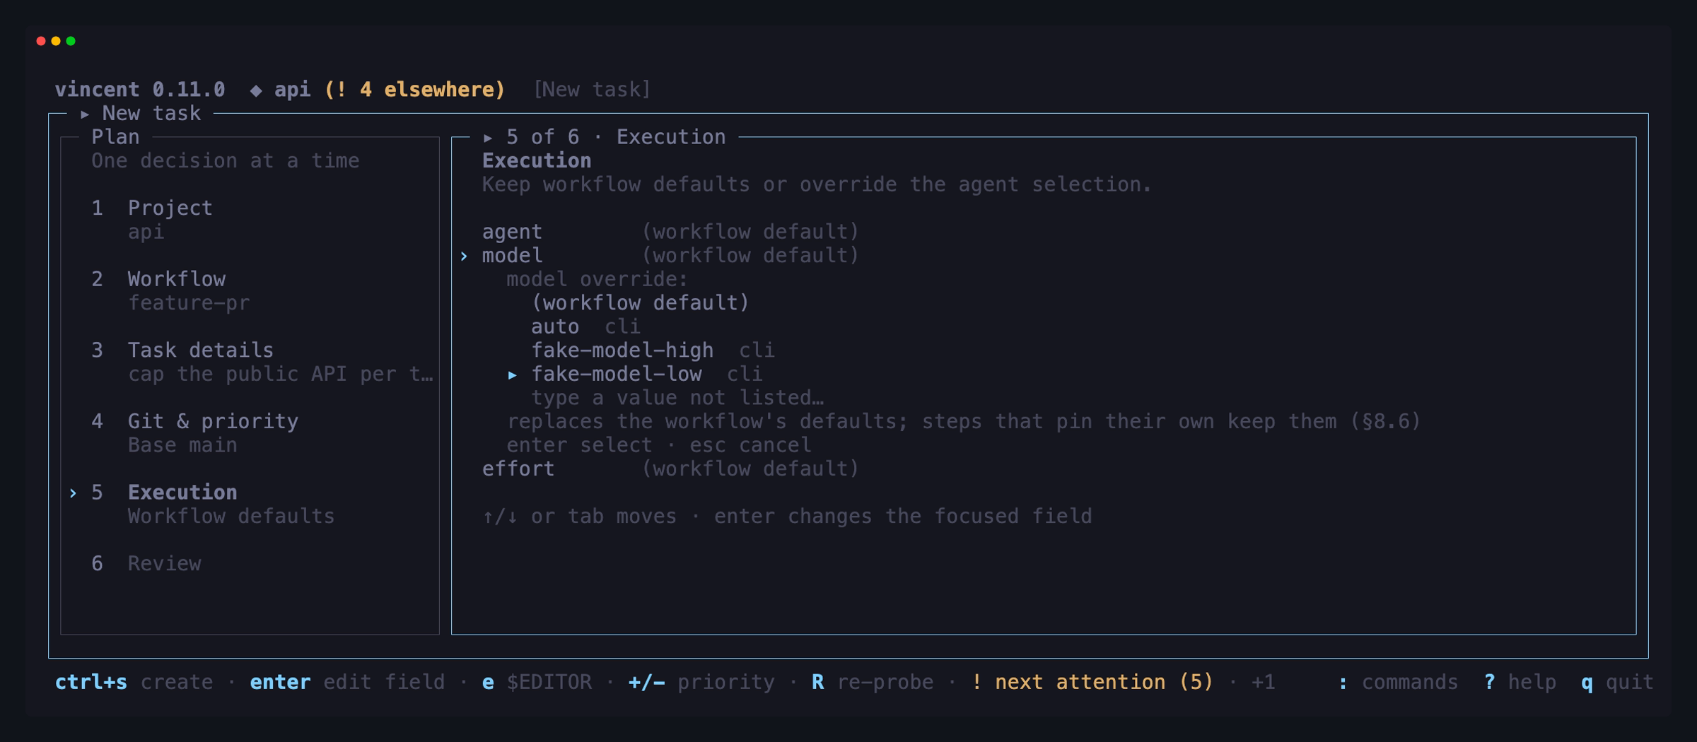This screenshot has height=742, width=1697.
Task: Click 'type a value not listed…' entry
Action: tap(677, 398)
